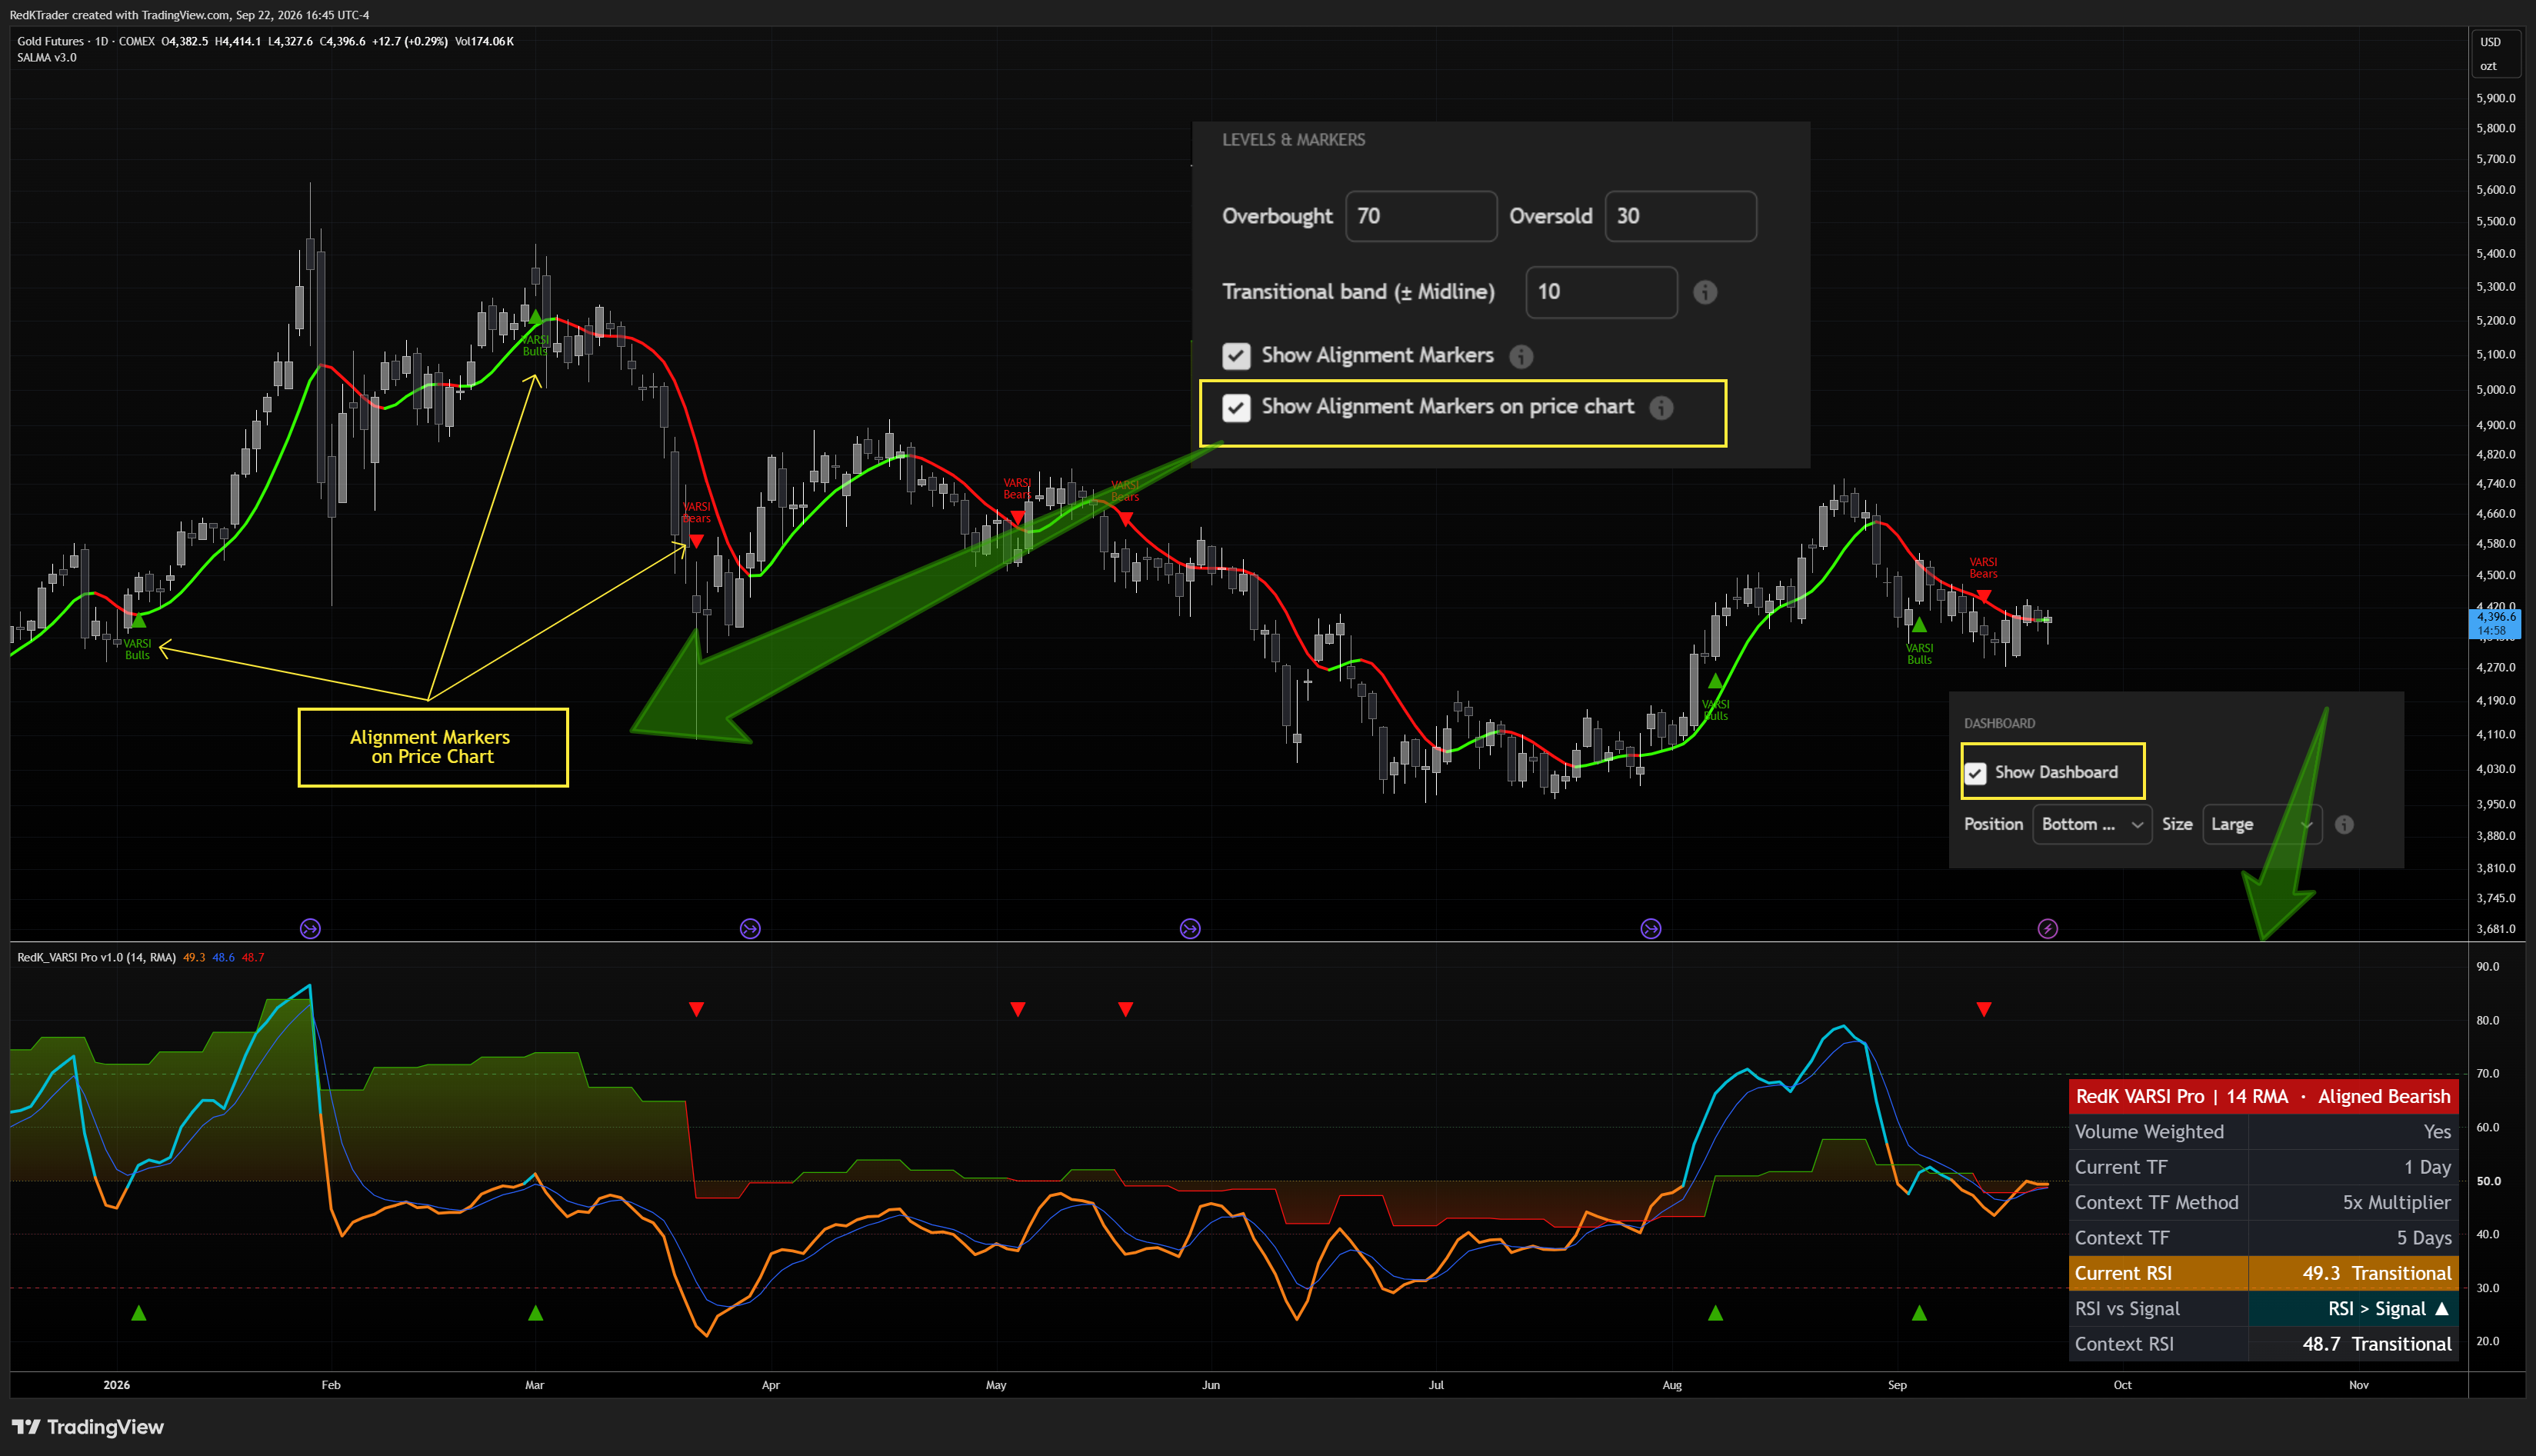Uncheck Show Alignment Markers on price chart
The width and height of the screenshot is (2536, 1456).
coord(1236,408)
